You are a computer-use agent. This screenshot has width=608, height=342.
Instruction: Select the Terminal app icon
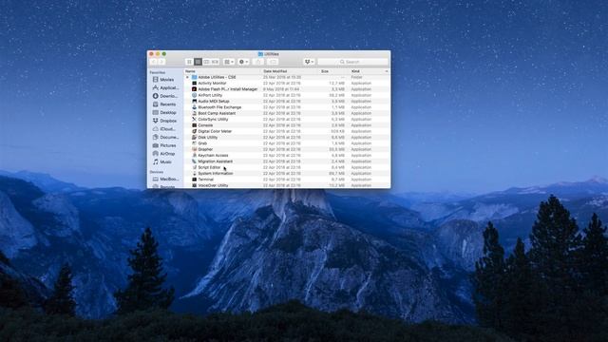tap(194, 180)
